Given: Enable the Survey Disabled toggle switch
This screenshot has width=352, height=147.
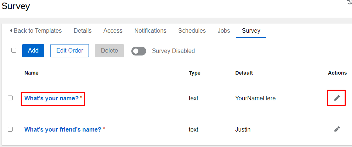Looking at the screenshot, I should 139,51.
